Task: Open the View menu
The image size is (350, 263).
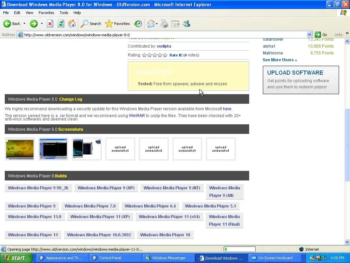Action: (x=29, y=13)
